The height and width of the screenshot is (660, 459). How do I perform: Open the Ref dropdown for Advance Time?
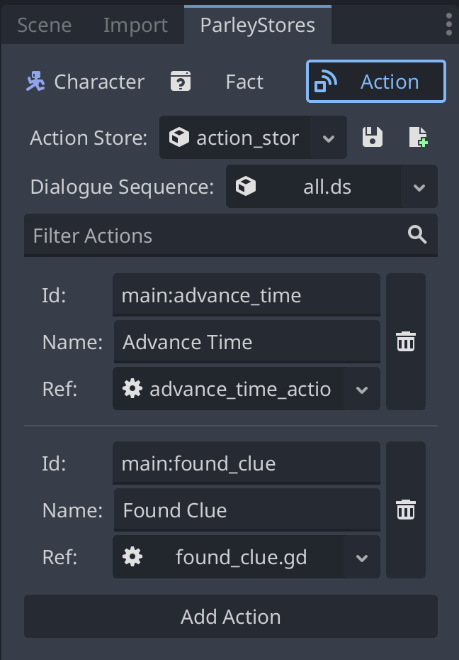coord(362,389)
